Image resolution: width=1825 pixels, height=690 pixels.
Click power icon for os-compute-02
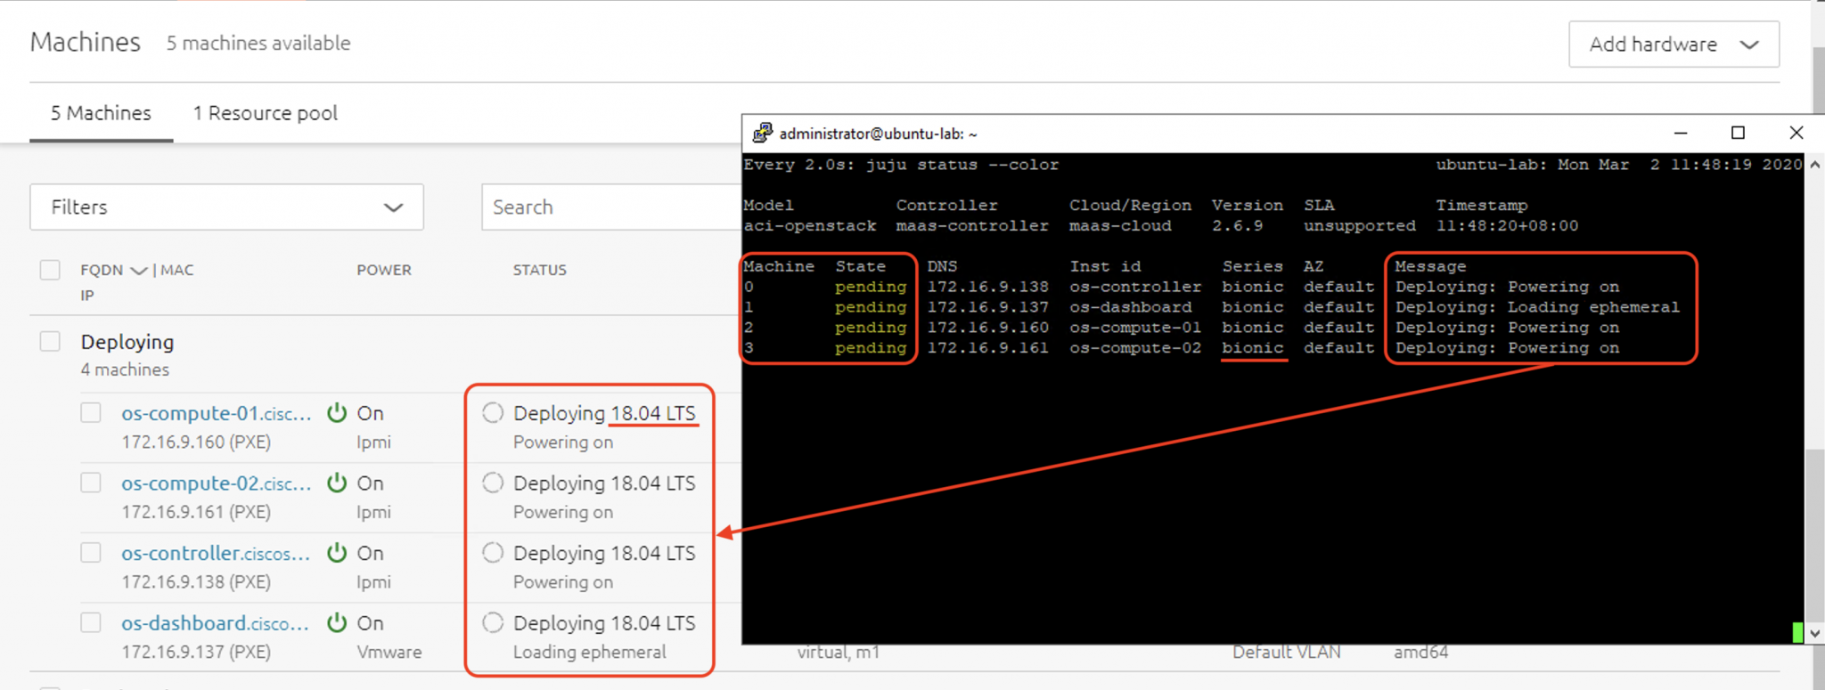337,483
